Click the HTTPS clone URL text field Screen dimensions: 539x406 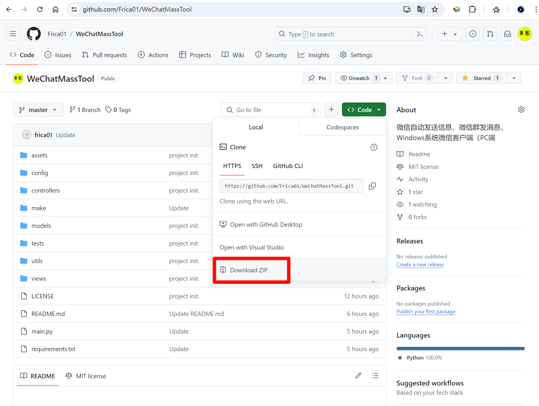(291, 186)
